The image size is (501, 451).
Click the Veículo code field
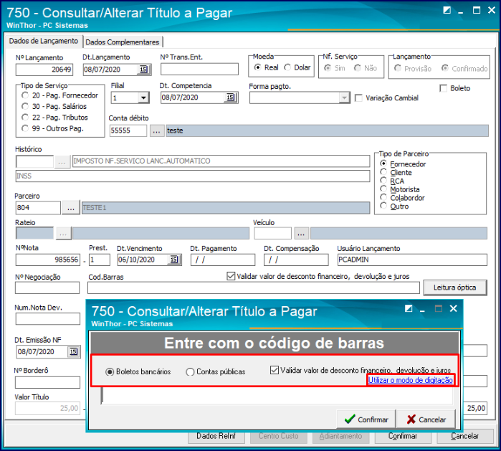tap(273, 234)
